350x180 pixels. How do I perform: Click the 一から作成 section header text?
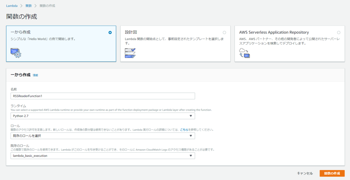[20, 75]
